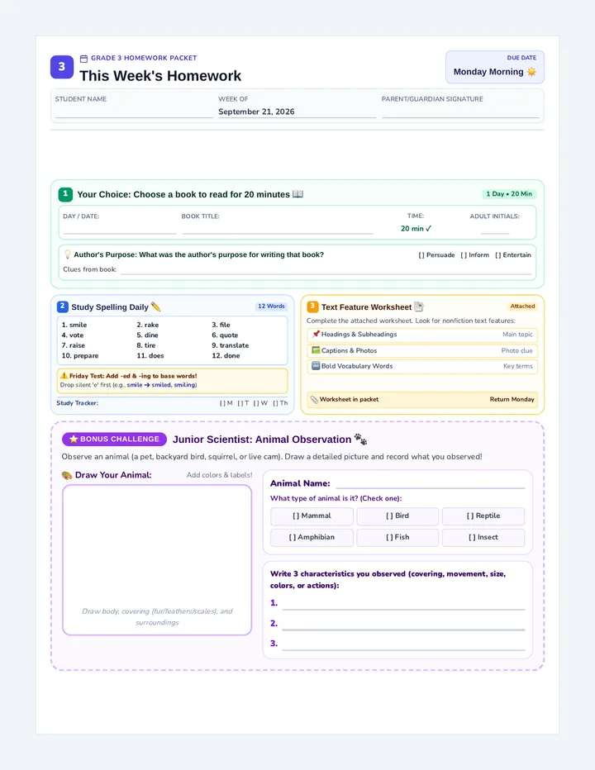Click characteristic line number 2

403,624
